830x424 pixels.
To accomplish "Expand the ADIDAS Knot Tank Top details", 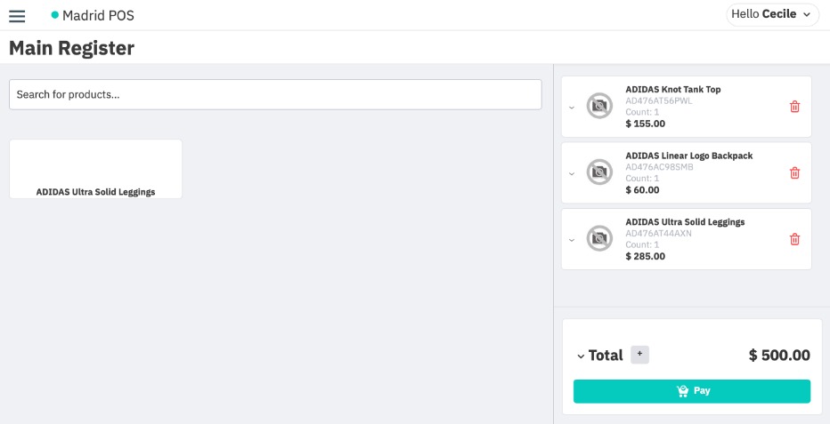I will pos(572,107).
